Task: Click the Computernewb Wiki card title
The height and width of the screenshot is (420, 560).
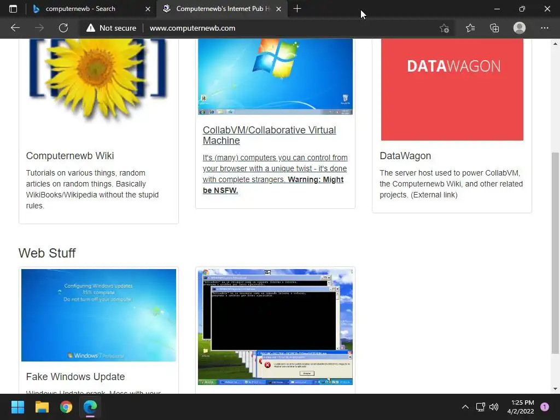Action: click(70, 156)
